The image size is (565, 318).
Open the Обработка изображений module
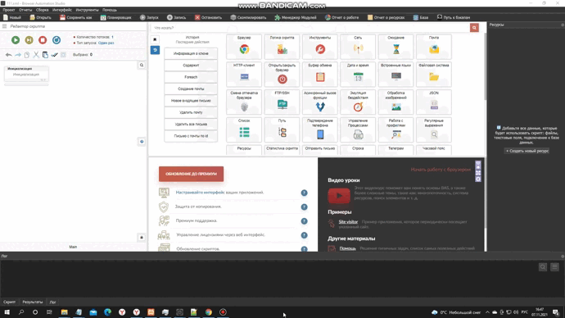click(395, 102)
